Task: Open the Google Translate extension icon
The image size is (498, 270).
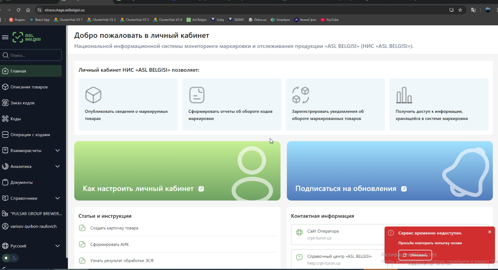Action: tap(473, 10)
